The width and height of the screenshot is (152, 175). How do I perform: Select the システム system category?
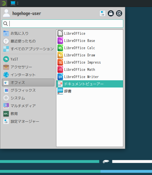pos(28,98)
